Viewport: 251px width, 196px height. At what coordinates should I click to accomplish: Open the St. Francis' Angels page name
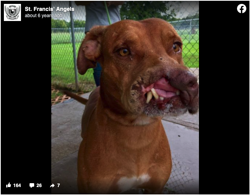[x=49, y=9]
